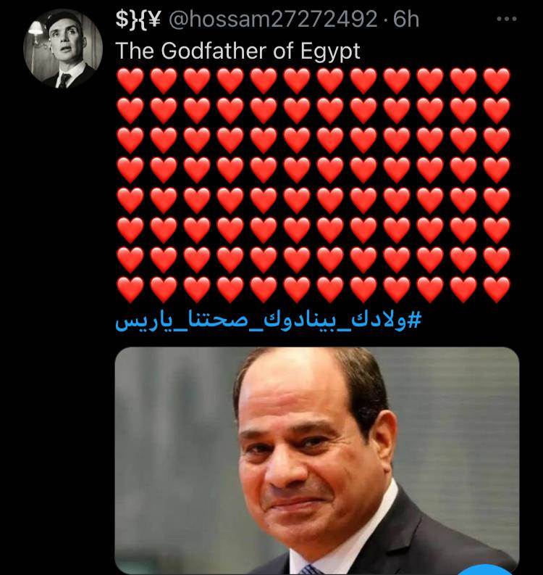Open the "$}{¥" display name
543x575 pixels.
(138, 19)
